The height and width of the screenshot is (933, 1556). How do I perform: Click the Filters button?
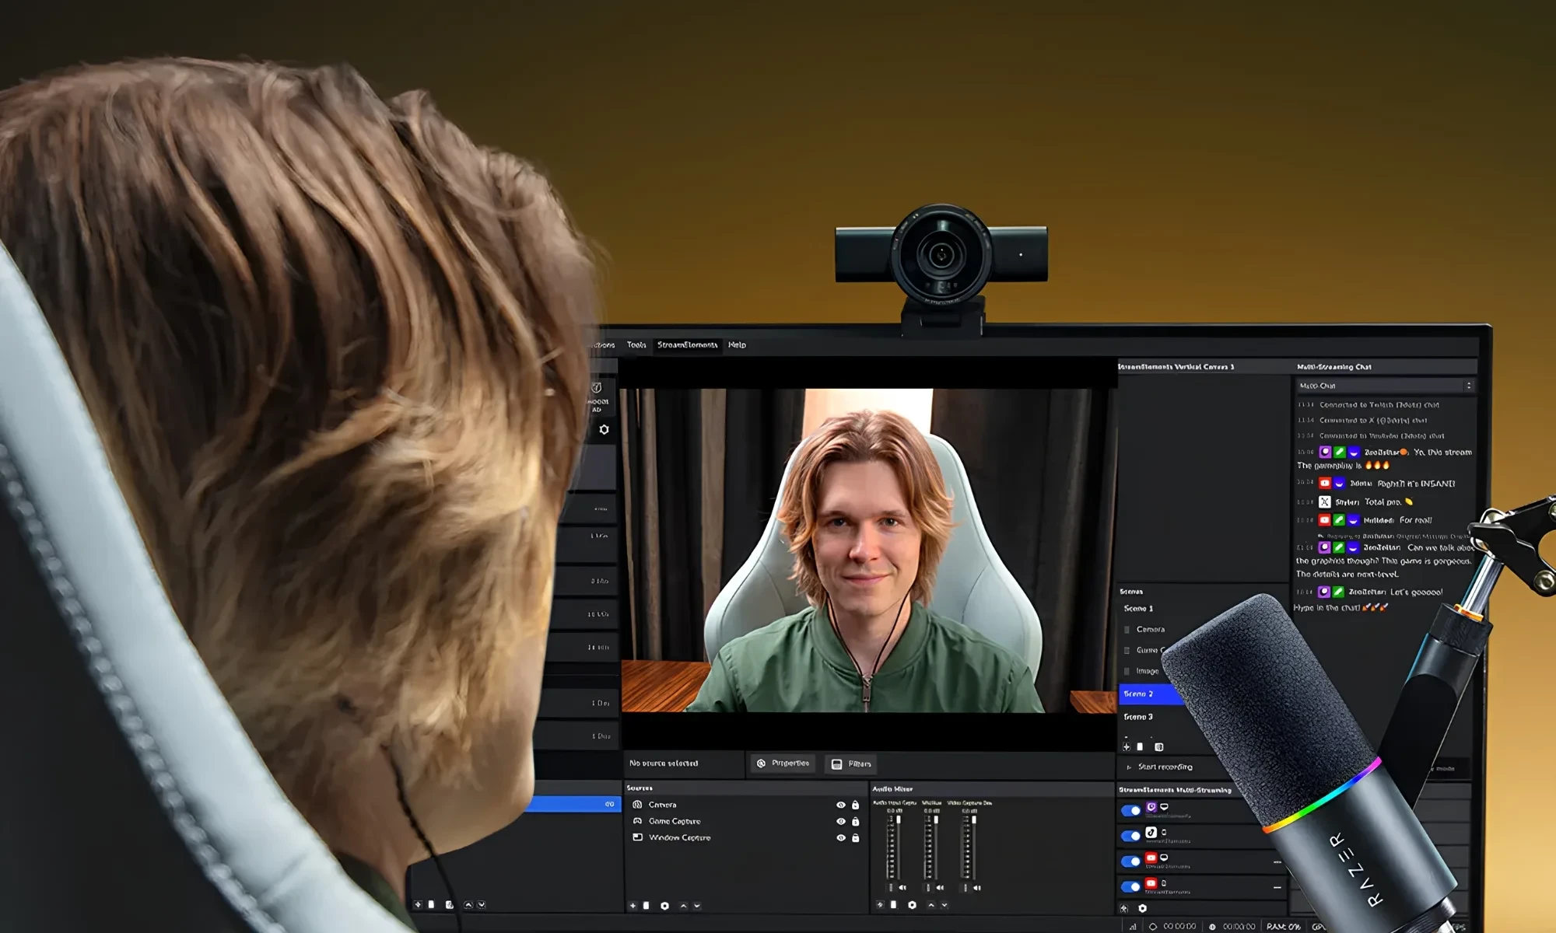[851, 764]
